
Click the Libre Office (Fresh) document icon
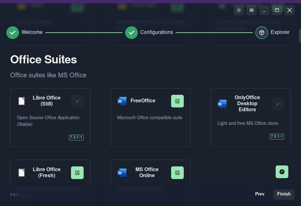tap(22, 173)
